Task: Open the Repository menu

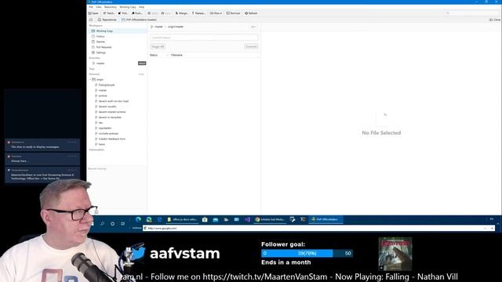Action: click(110, 7)
